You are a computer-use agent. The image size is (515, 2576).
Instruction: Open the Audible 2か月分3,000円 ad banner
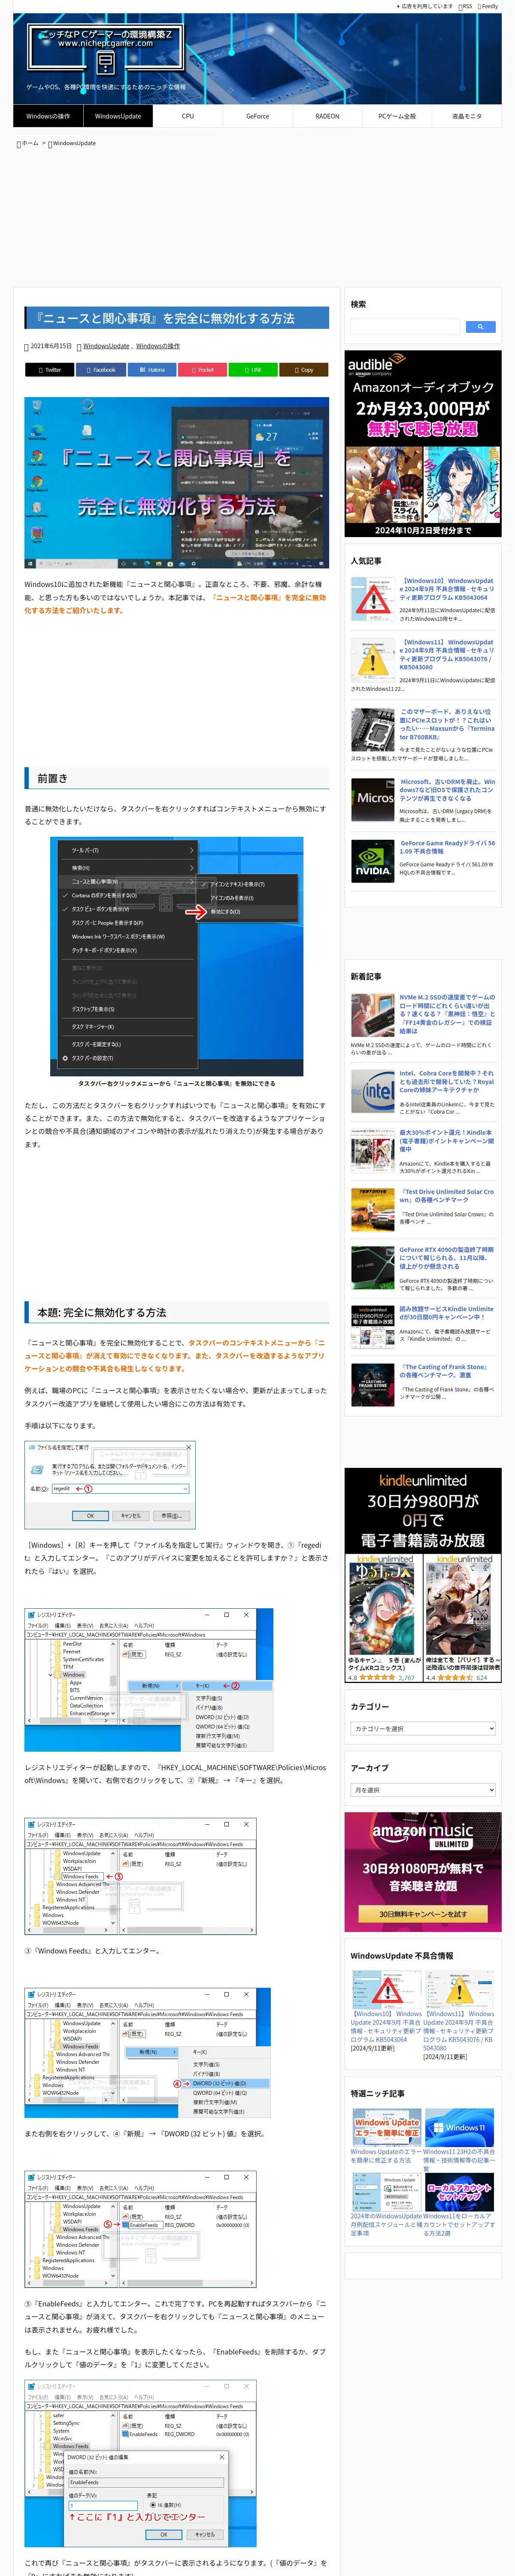tap(423, 444)
